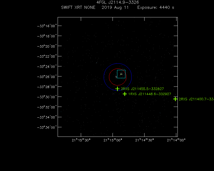
Task: Click the -33°18'00" declination label
Action: pyautogui.click(x=47, y=36)
